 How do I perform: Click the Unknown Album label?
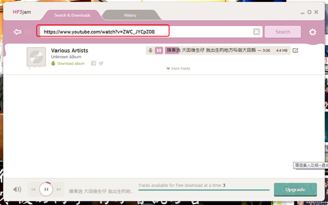[66, 57]
